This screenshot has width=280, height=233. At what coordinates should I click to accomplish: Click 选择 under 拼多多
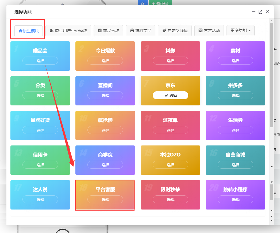(235, 95)
